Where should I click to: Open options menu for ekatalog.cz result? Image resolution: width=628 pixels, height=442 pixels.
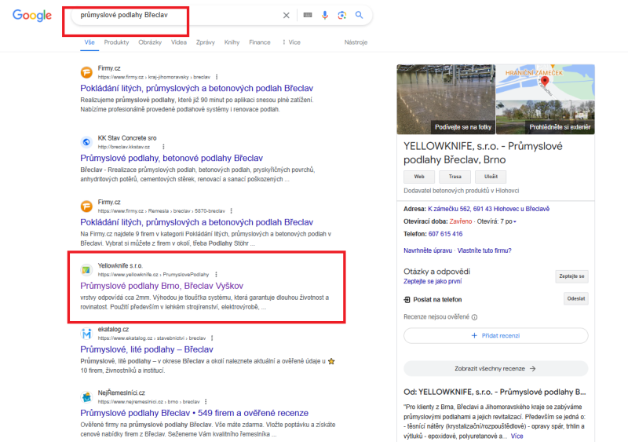[x=212, y=338]
